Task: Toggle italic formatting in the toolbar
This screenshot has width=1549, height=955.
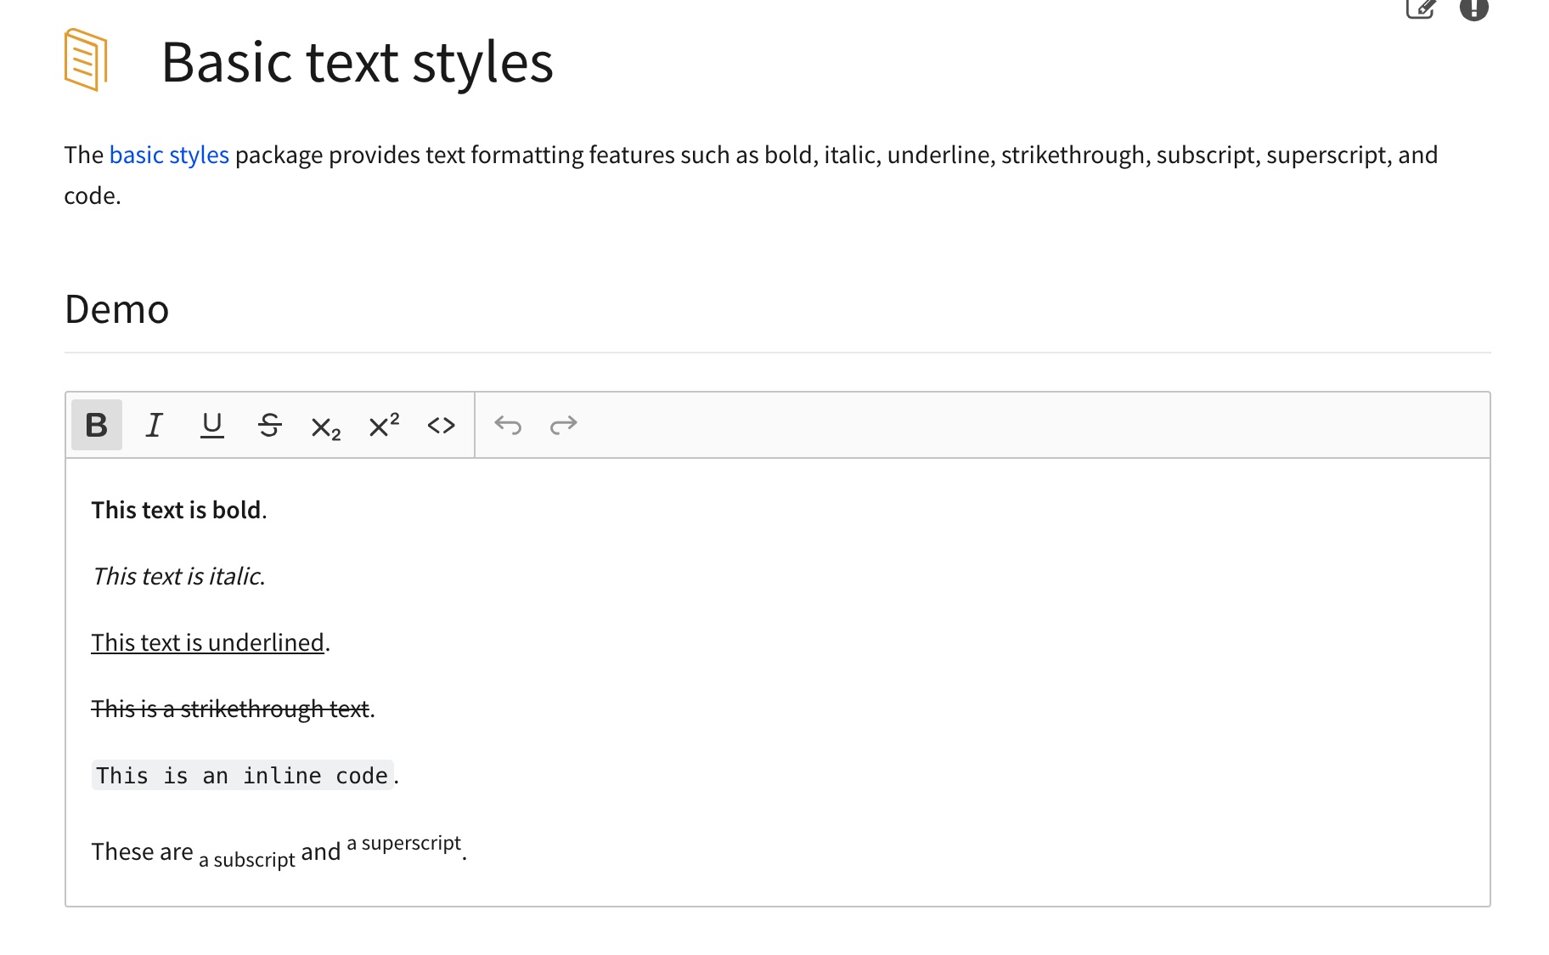Action: tap(154, 425)
